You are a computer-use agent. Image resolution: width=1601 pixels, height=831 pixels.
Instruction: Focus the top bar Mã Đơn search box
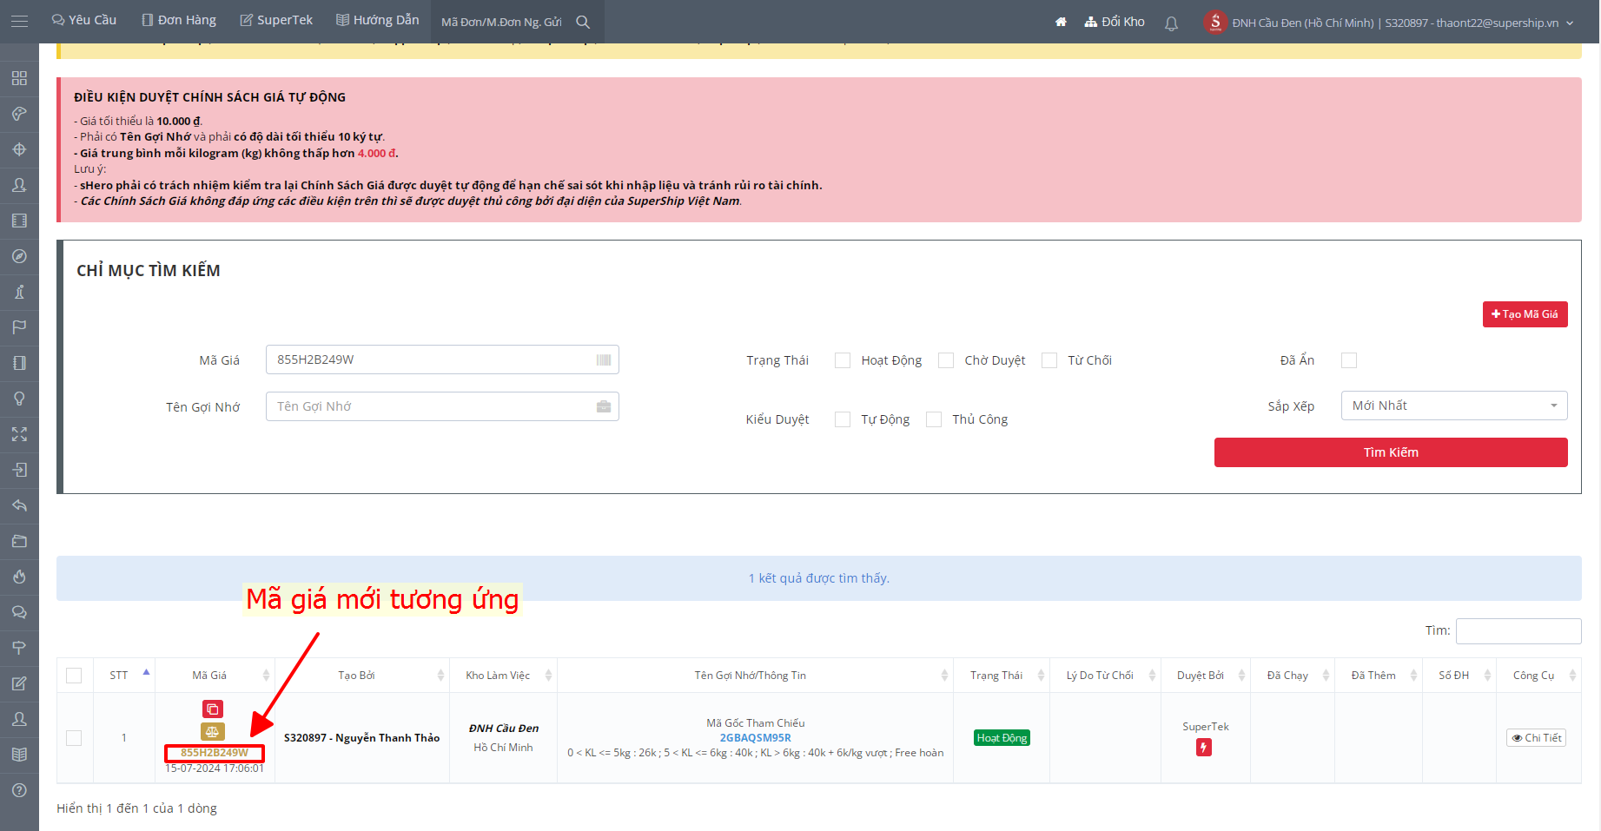click(502, 23)
